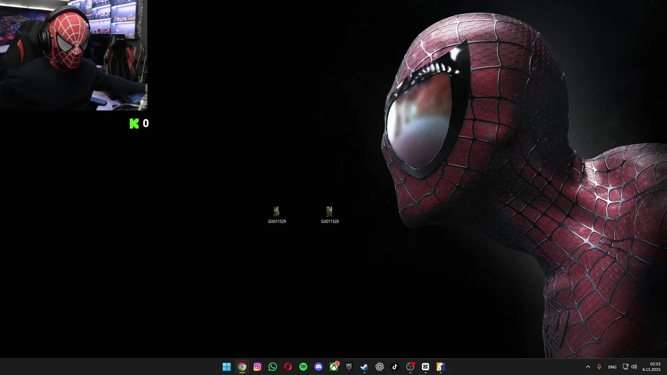Open Steam from the taskbar
Image resolution: width=667 pixels, height=375 pixels.
(364, 367)
